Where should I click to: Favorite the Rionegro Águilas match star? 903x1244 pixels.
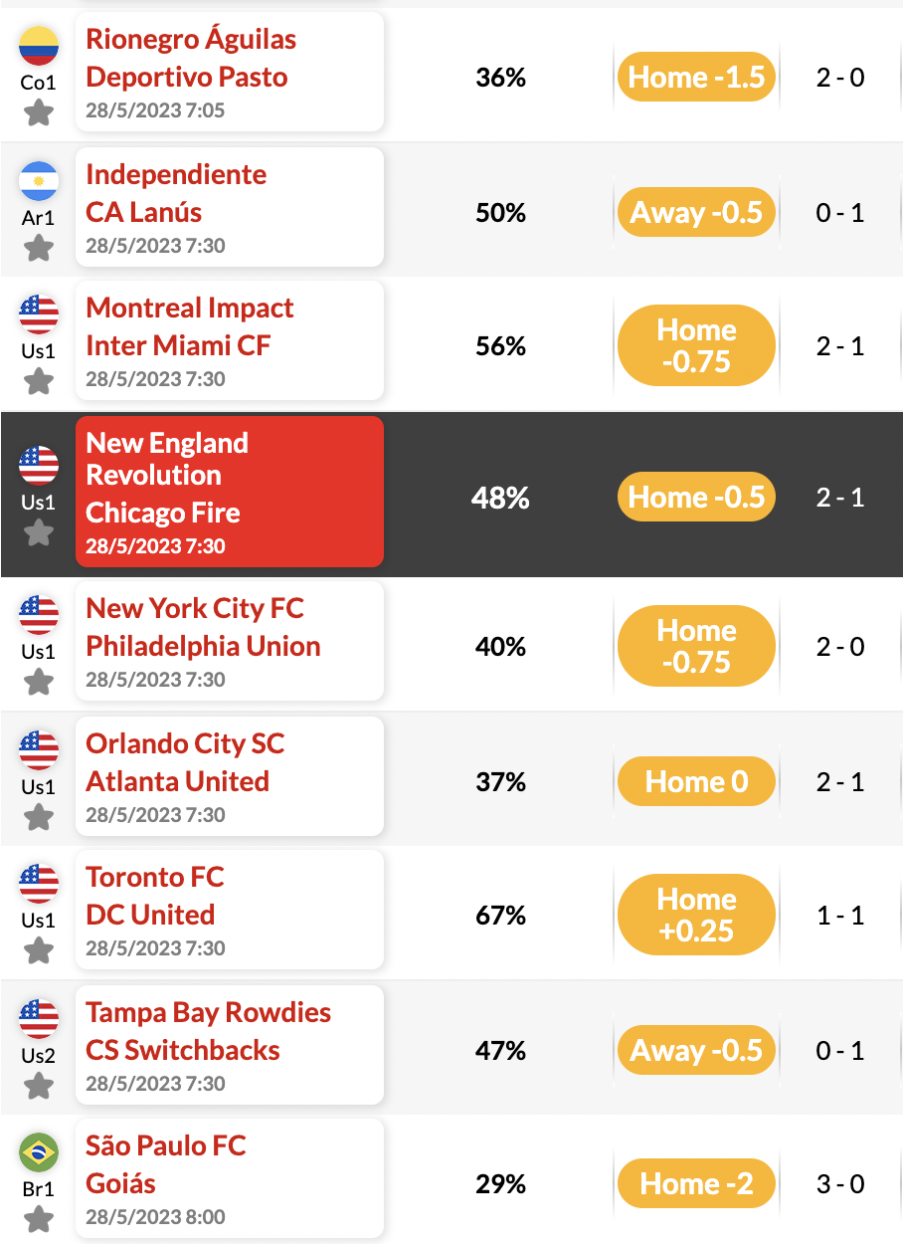point(39,112)
